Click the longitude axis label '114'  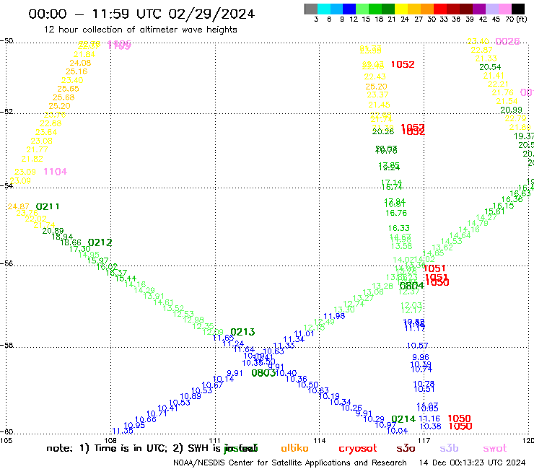tap(320, 440)
